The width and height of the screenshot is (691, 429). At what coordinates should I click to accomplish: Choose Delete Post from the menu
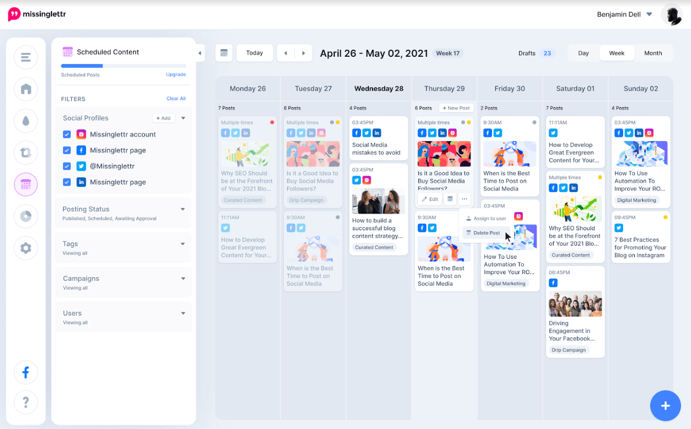486,233
